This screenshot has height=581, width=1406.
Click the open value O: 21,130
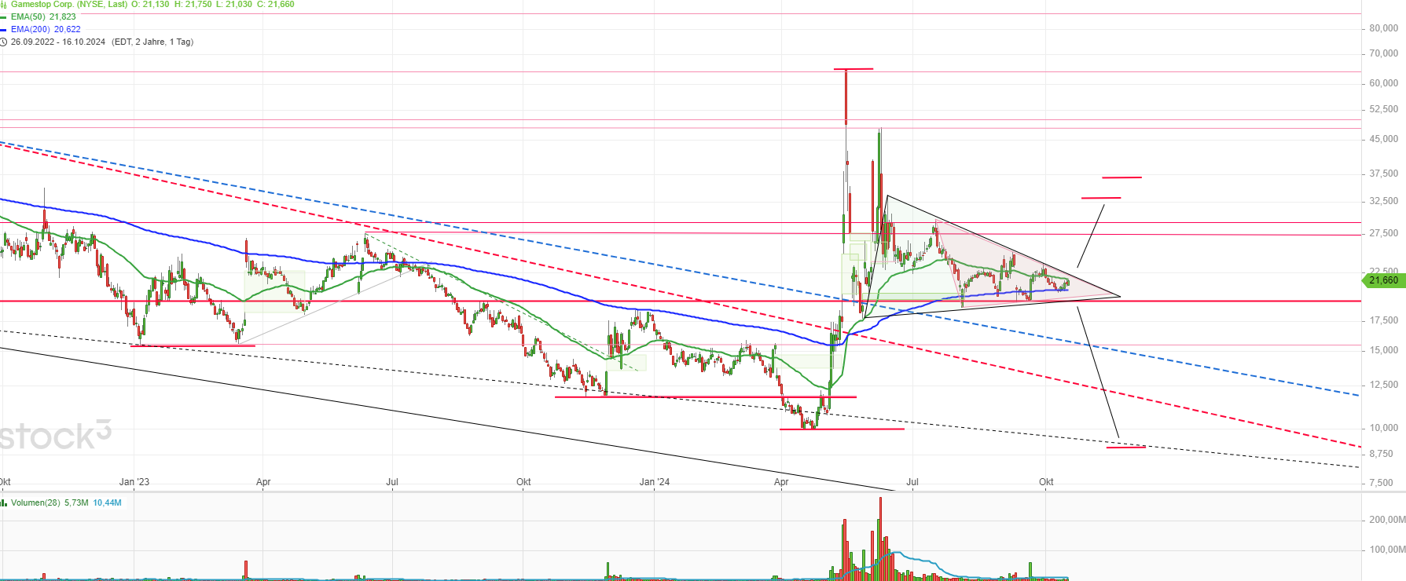(150, 4)
